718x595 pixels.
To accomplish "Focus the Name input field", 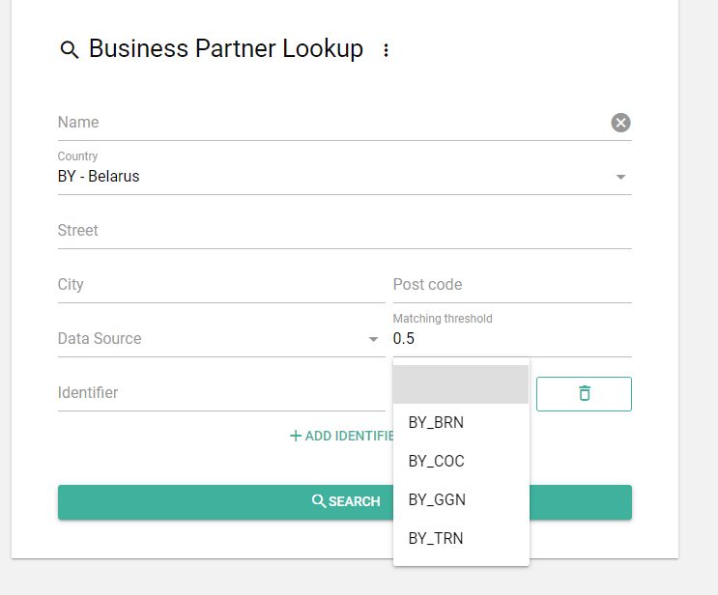I will pyautogui.click(x=329, y=123).
